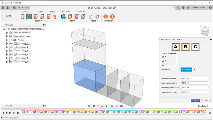The image size is (213, 120).
Task: Open the orange help question mark icon
Action: click(112, 17)
